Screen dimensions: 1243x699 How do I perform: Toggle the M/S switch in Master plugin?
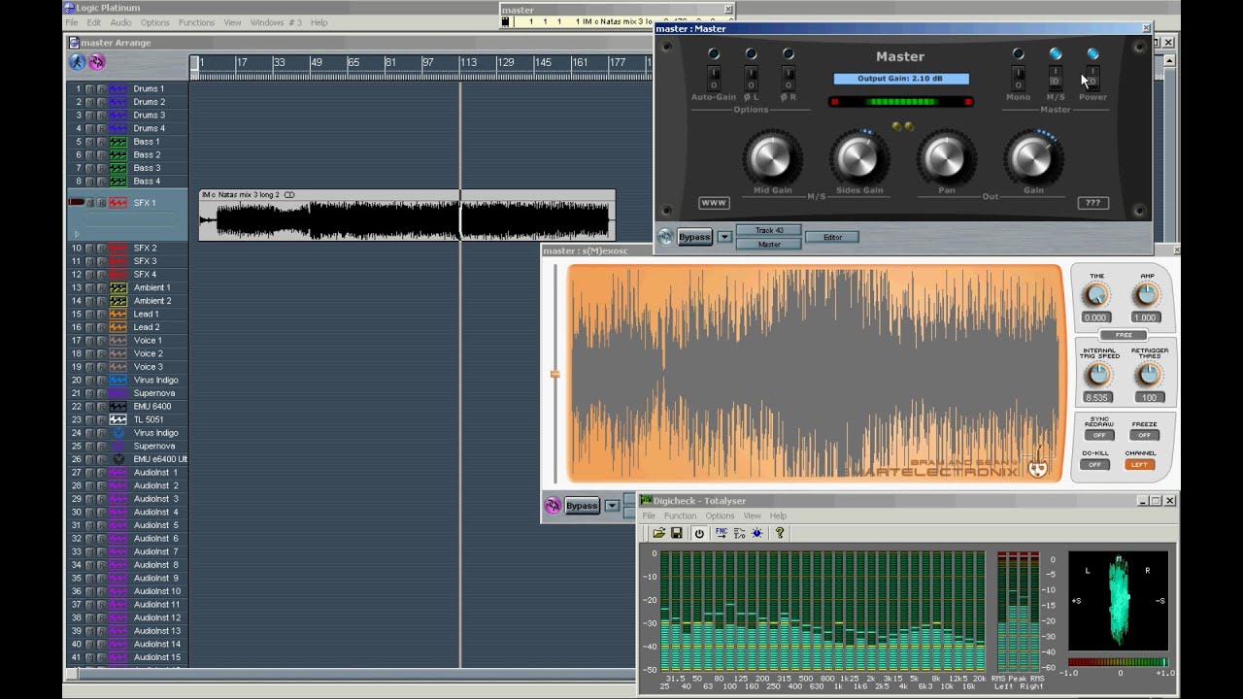click(x=1055, y=77)
